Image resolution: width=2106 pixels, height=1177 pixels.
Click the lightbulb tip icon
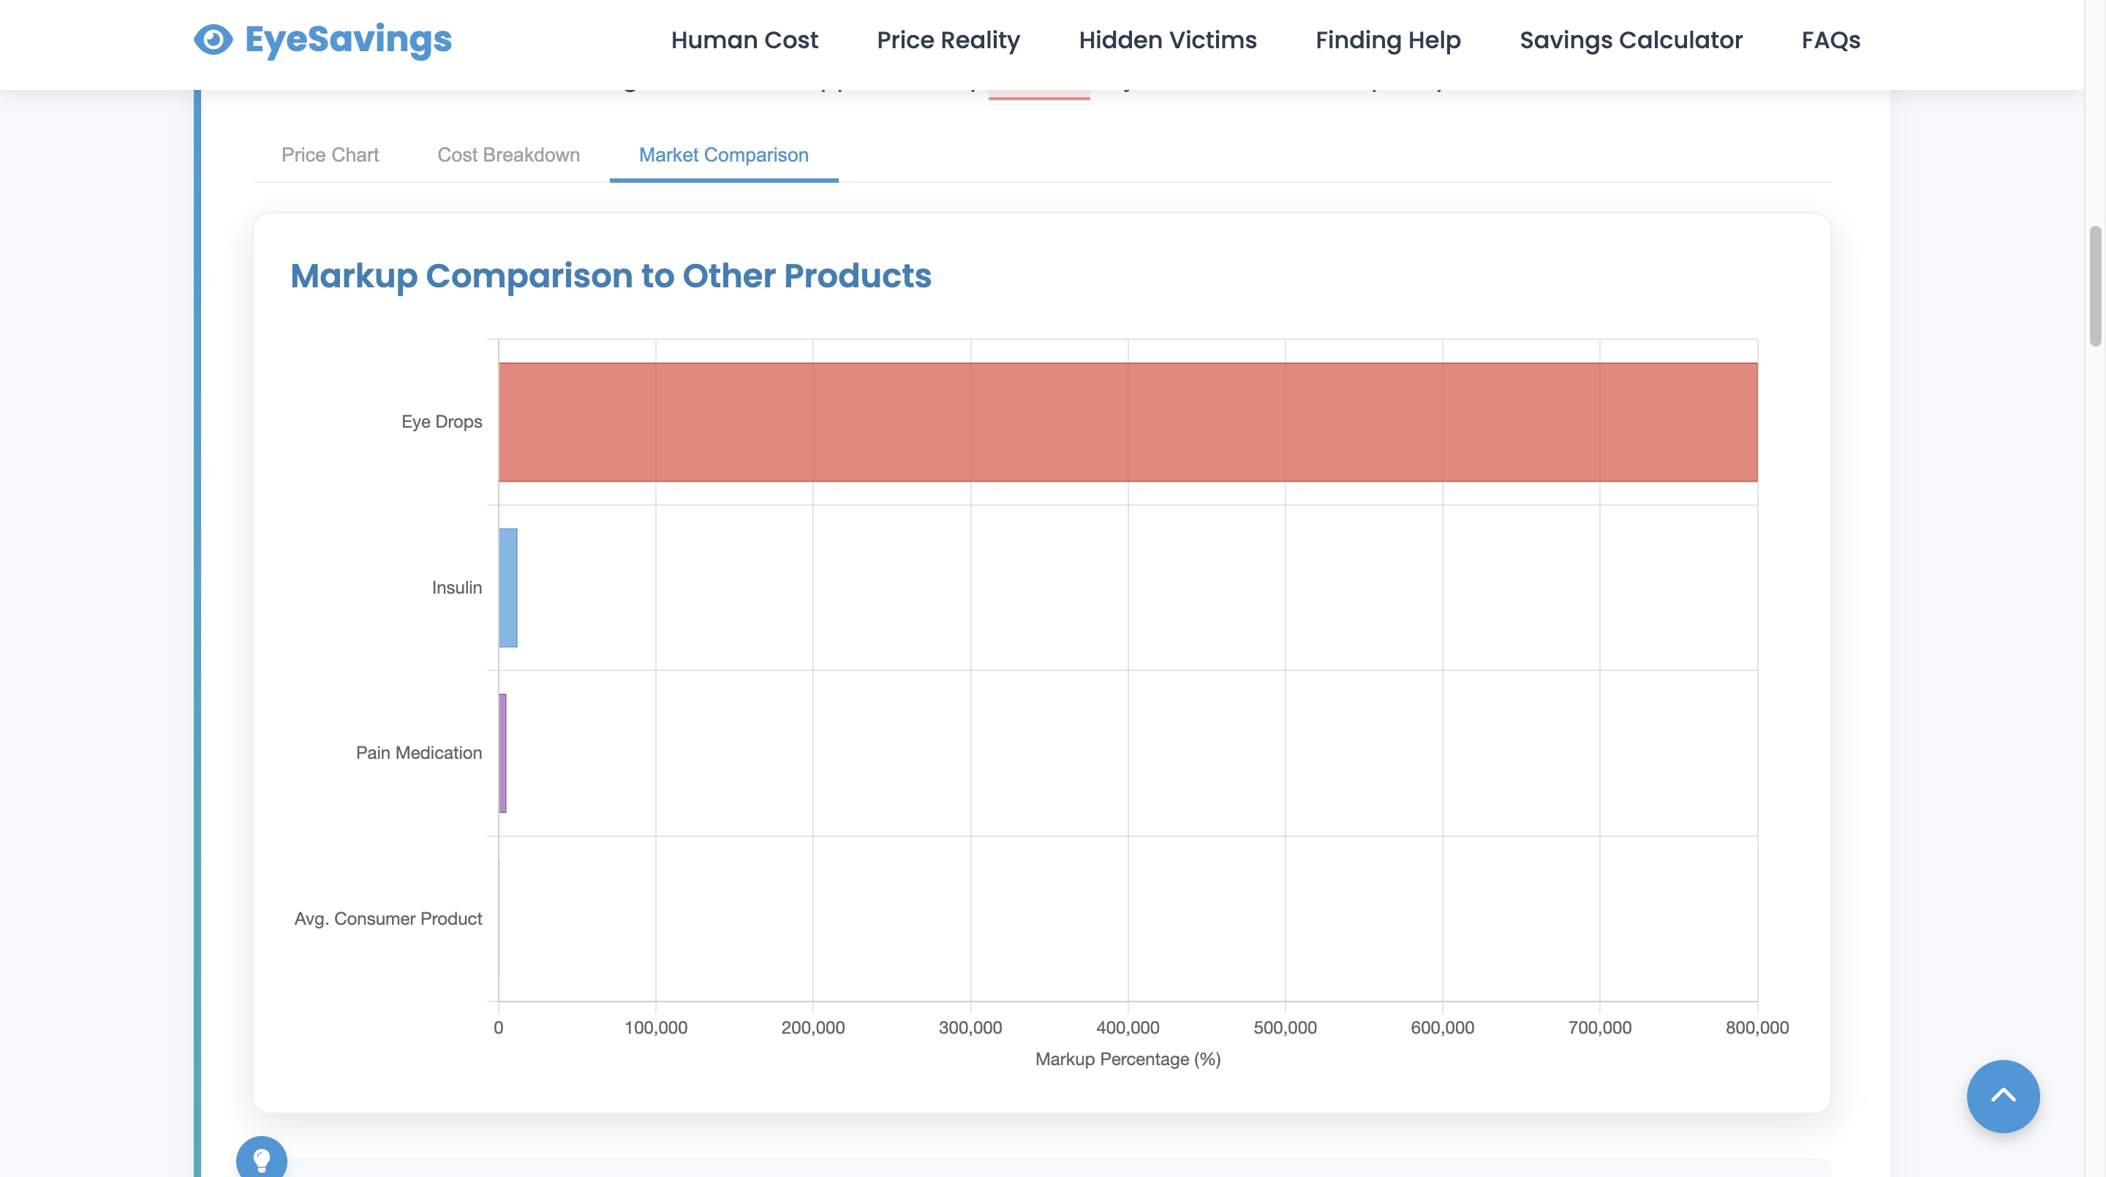coord(262,1159)
